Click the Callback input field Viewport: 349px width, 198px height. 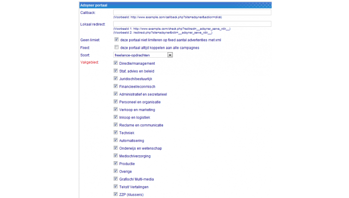(x=192, y=12)
